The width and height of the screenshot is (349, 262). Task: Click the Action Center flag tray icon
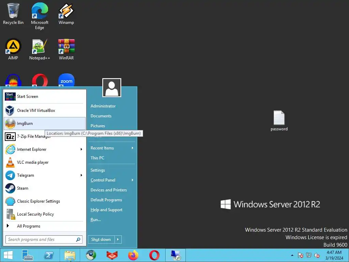point(301,255)
